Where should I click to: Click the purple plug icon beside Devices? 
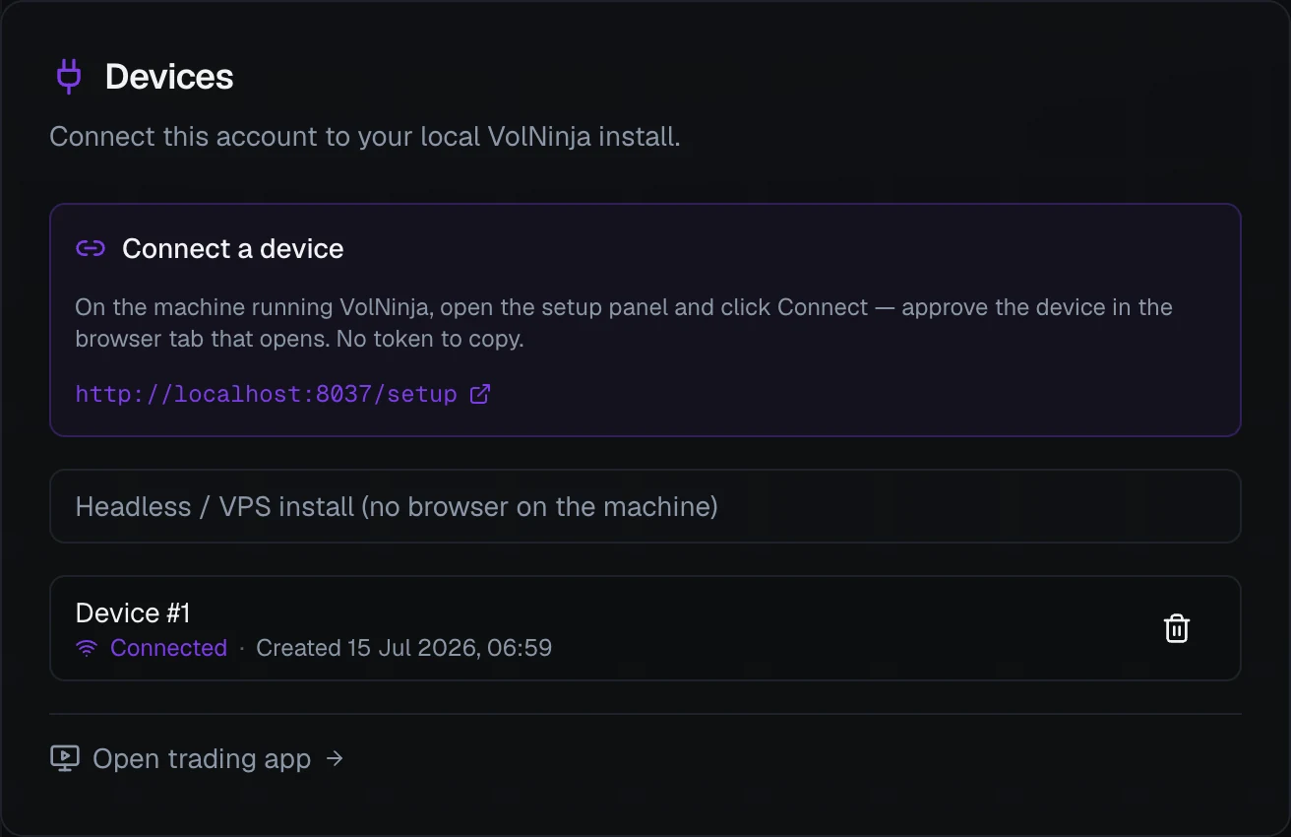(69, 77)
